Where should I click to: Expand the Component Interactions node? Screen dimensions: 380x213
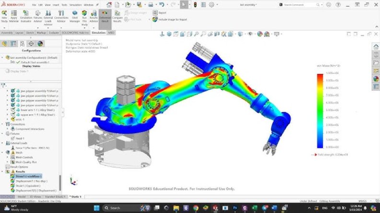(x=7, y=129)
